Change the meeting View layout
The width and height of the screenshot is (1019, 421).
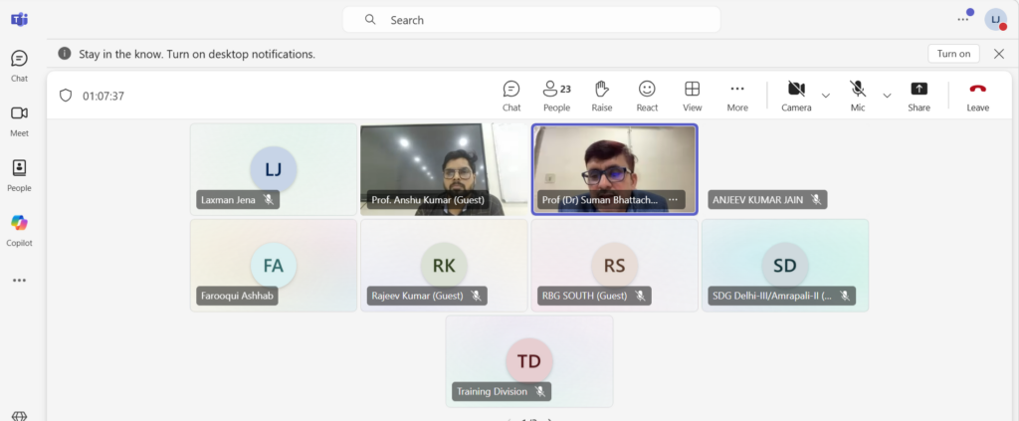(693, 97)
